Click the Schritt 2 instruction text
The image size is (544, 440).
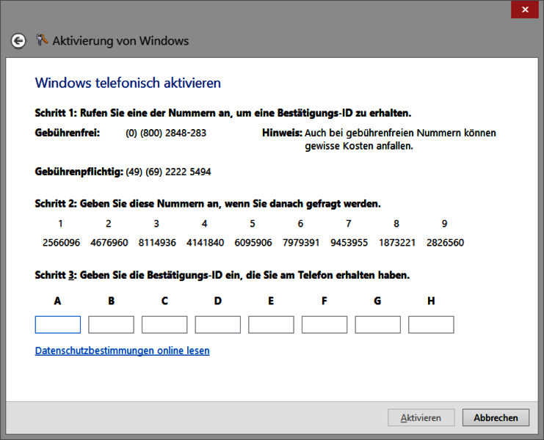[208, 204]
